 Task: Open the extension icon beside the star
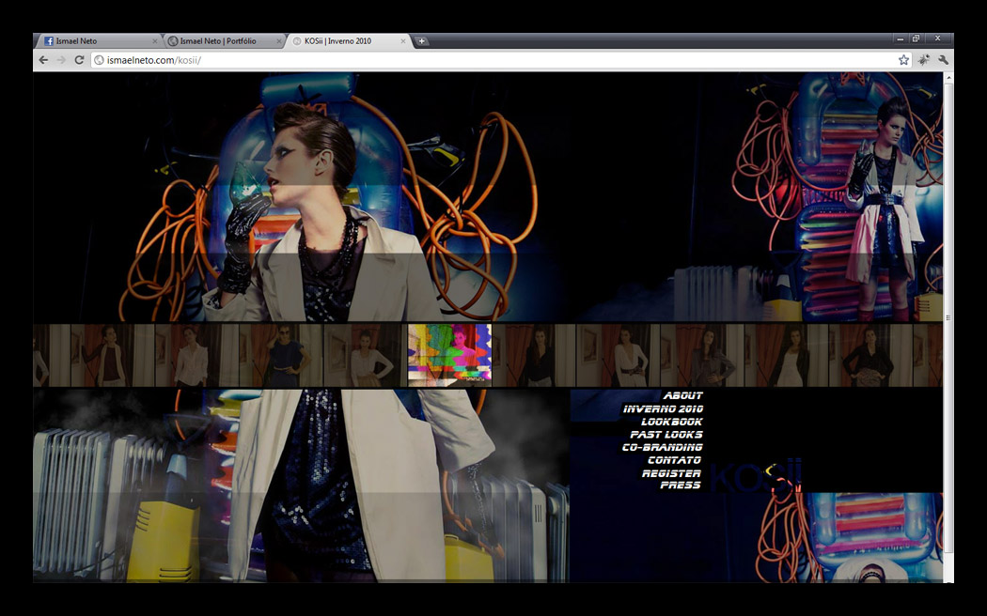point(923,60)
